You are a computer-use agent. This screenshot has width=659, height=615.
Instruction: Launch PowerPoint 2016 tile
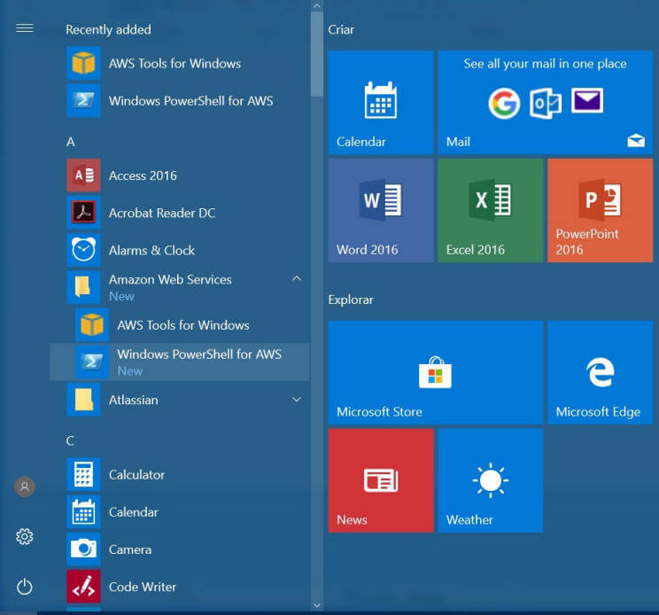600,210
